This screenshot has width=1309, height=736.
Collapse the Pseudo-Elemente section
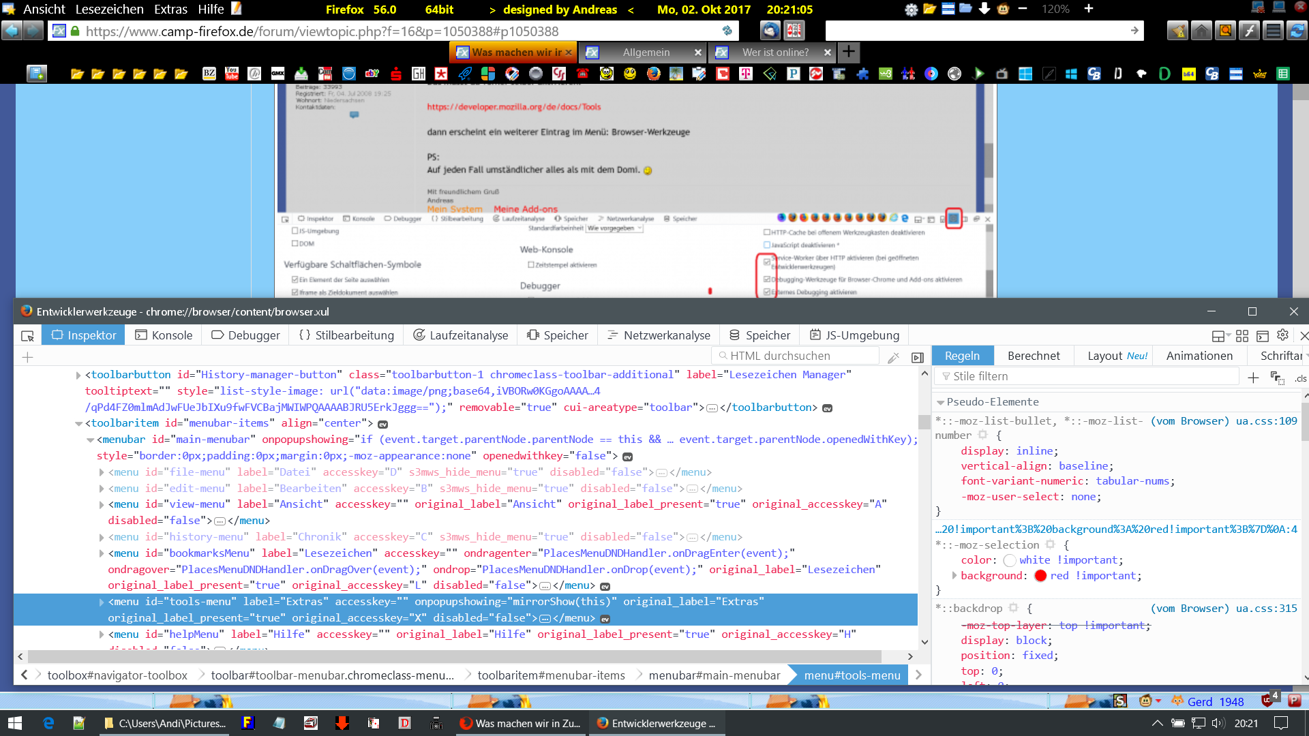[x=941, y=402]
